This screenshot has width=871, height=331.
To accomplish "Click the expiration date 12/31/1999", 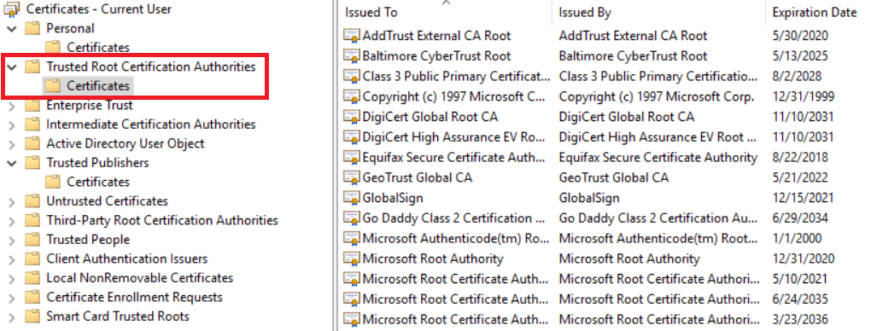I will point(804,96).
